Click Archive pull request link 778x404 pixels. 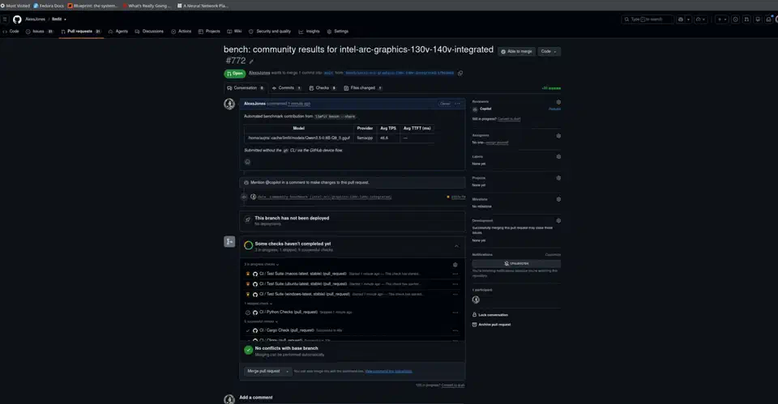point(491,325)
